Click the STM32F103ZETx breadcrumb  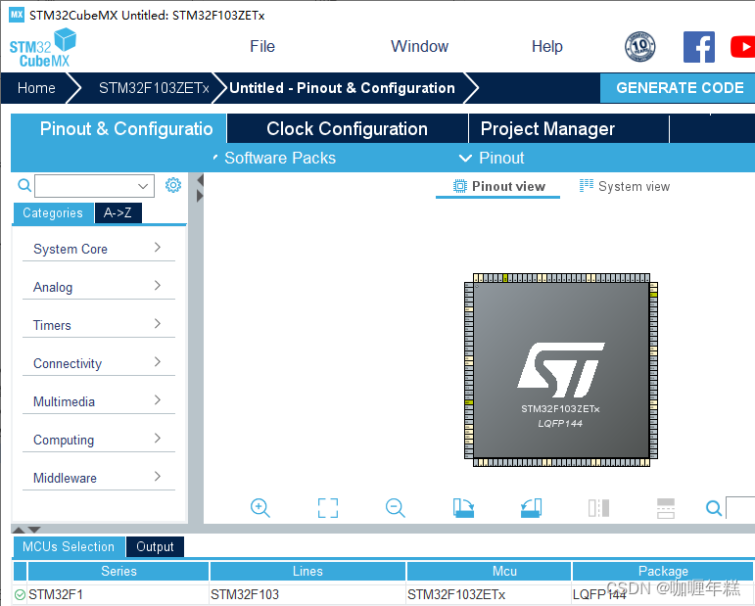[154, 88]
